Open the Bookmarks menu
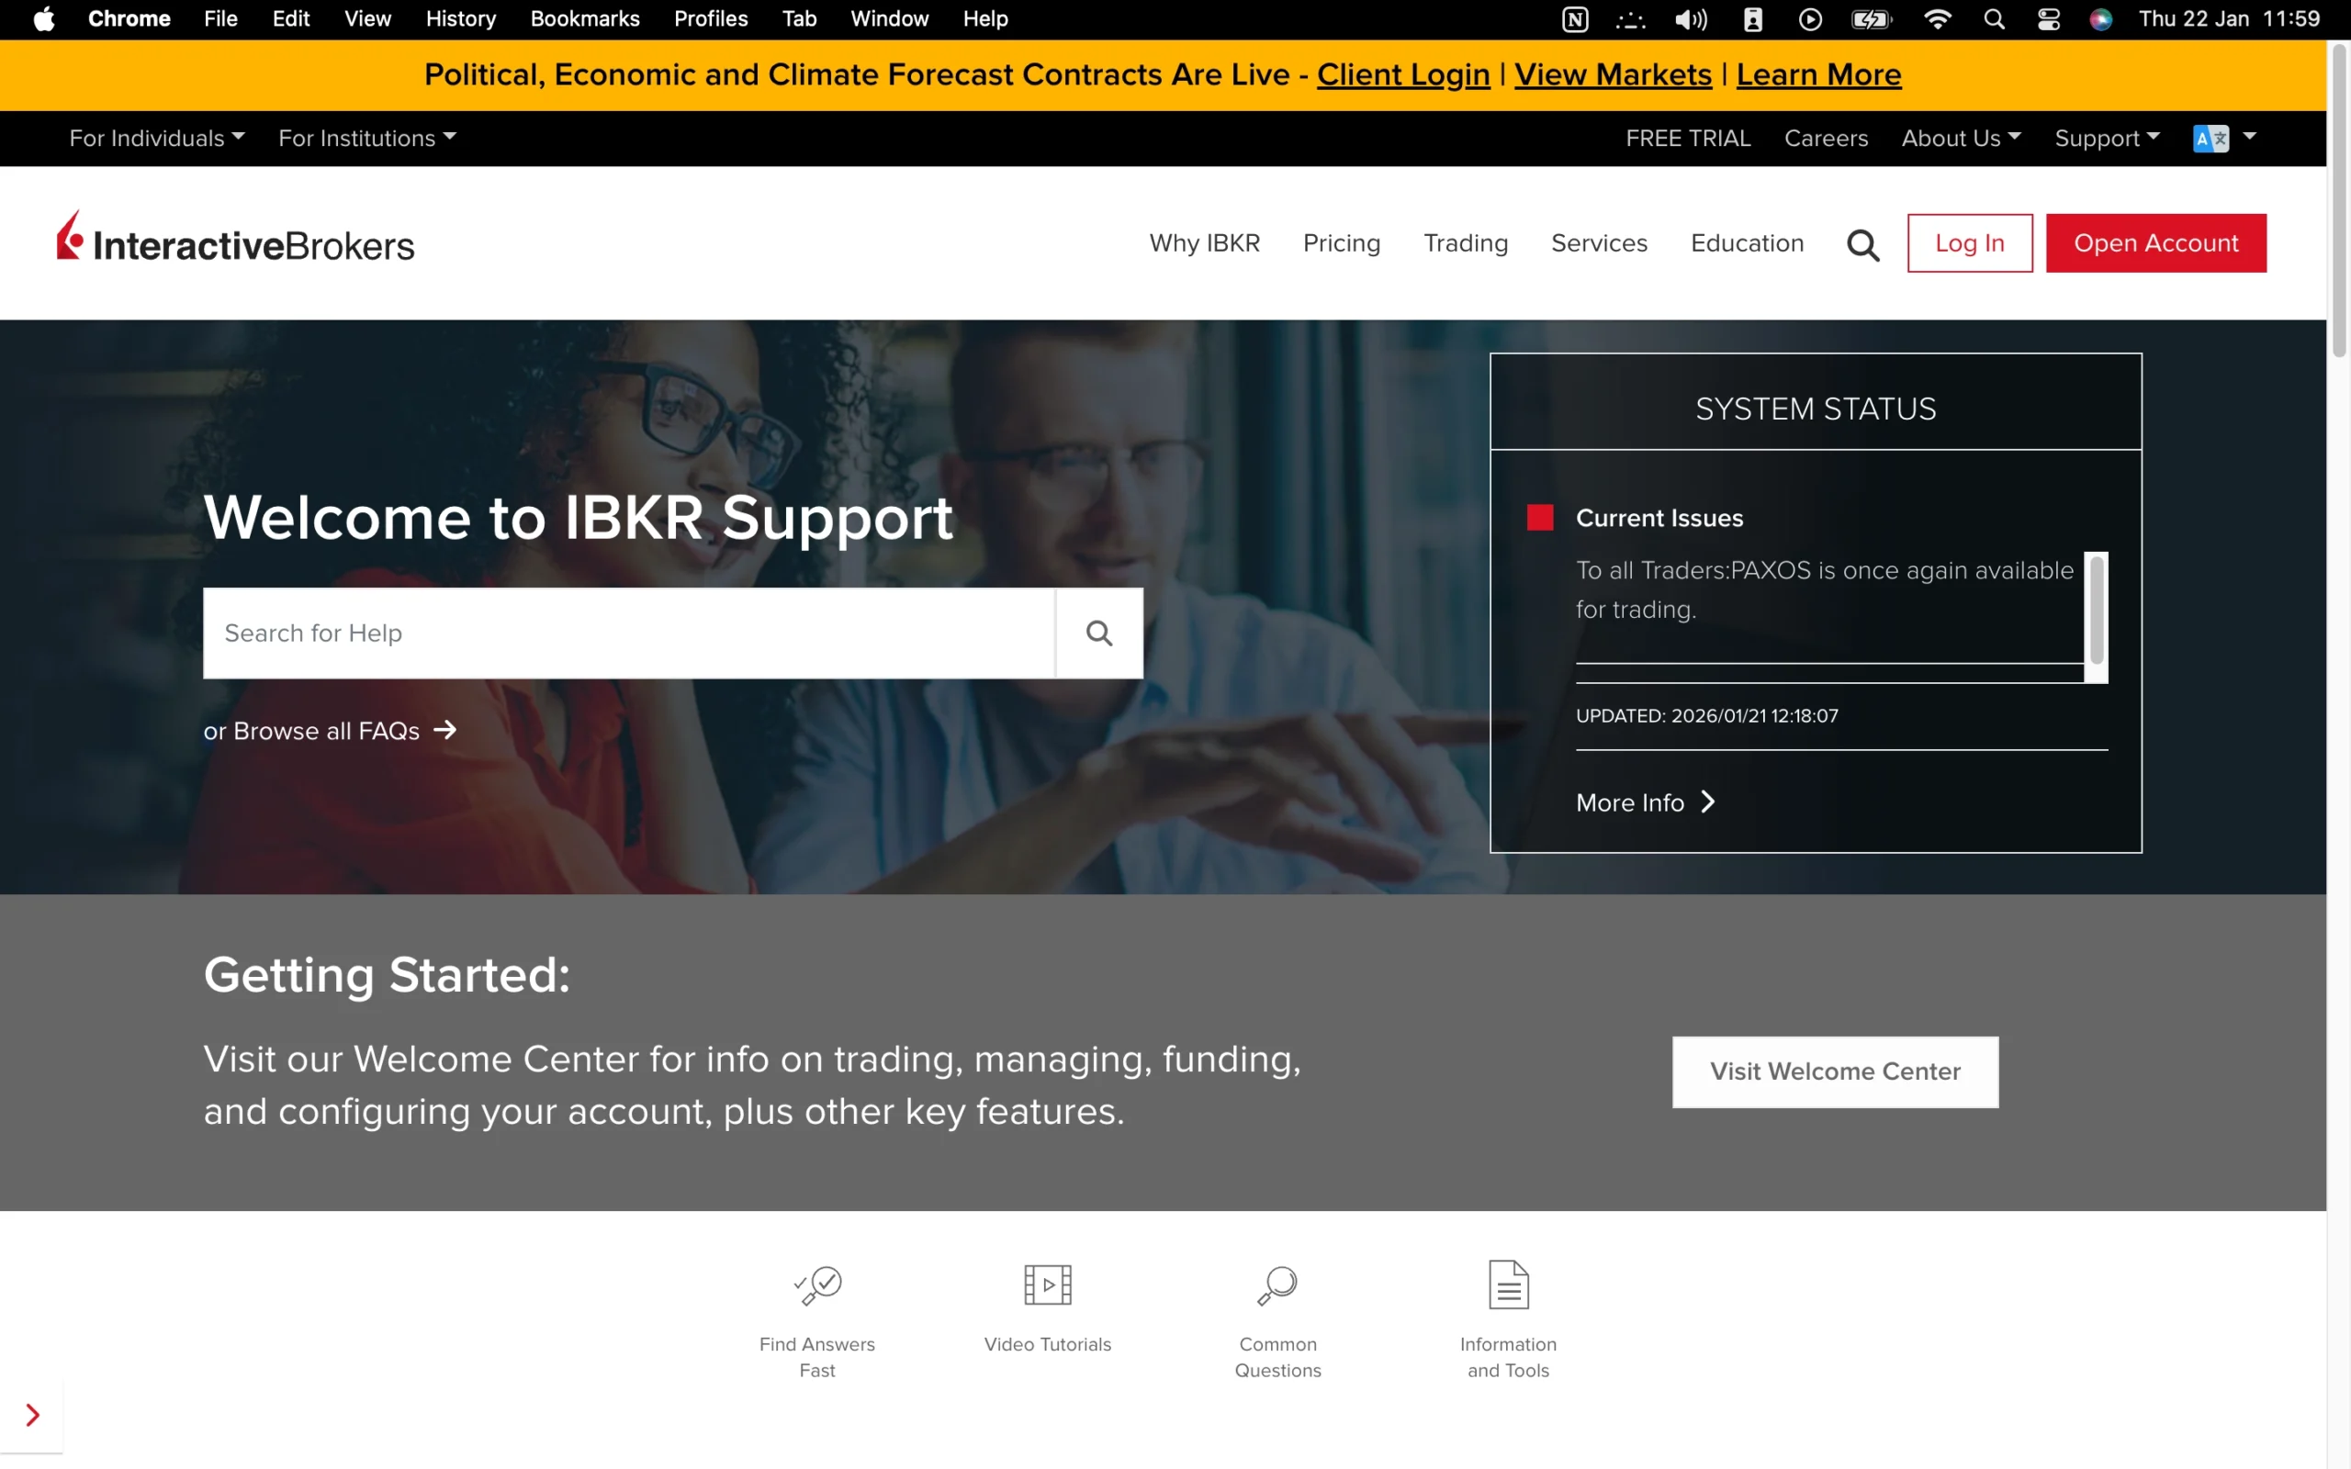 click(584, 18)
